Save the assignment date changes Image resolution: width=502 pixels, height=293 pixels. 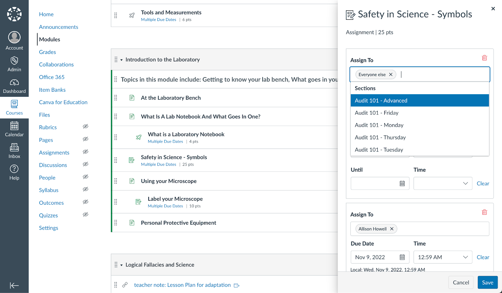pos(487,282)
